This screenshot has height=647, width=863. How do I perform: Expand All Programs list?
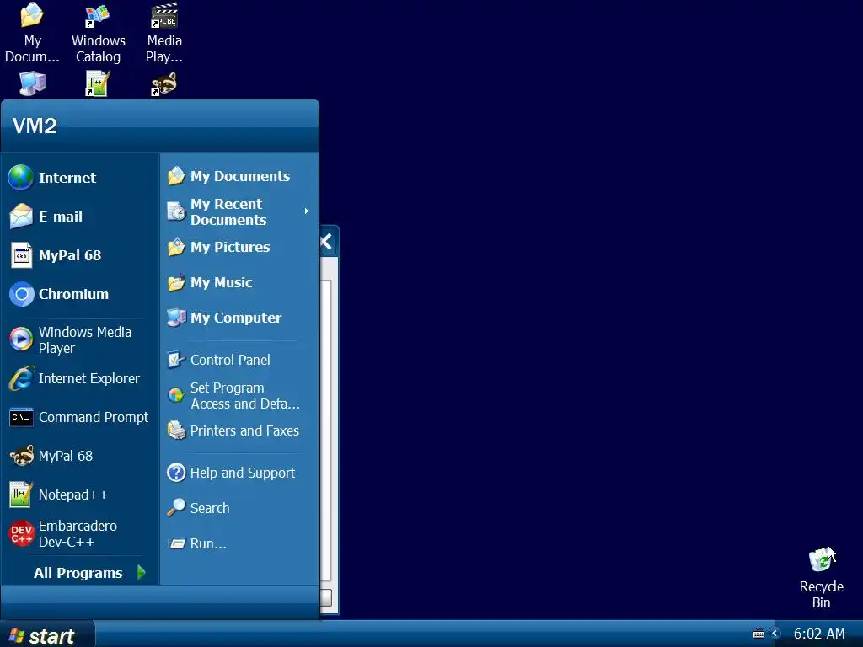[x=88, y=573]
